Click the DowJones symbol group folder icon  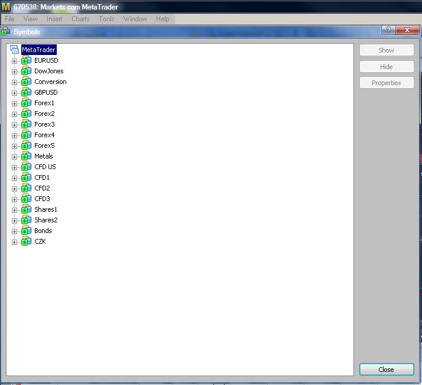(26, 72)
